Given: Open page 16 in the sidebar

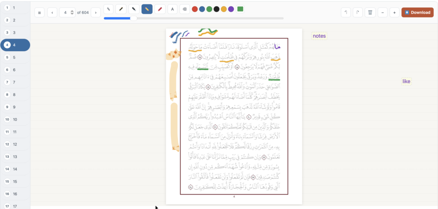Looking at the screenshot, I should pos(15,194).
